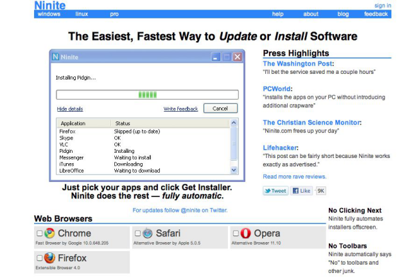
Task: Click the application list scrollbar thumb
Action: tap(234, 143)
